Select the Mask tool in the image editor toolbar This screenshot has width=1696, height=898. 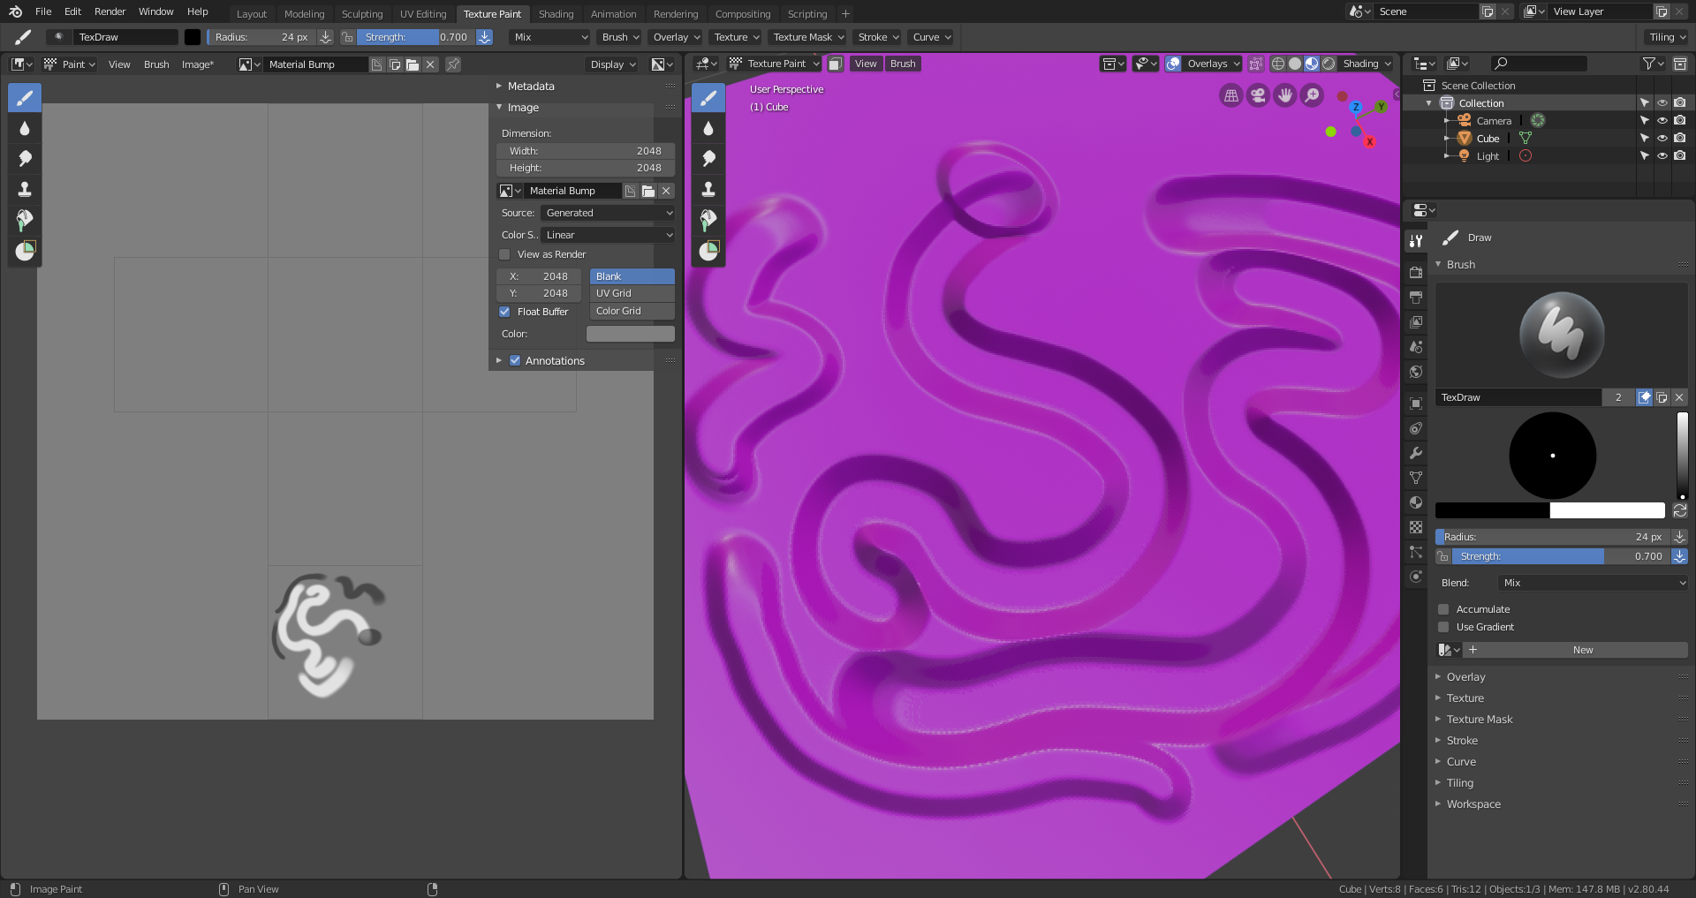click(x=25, y=250)
